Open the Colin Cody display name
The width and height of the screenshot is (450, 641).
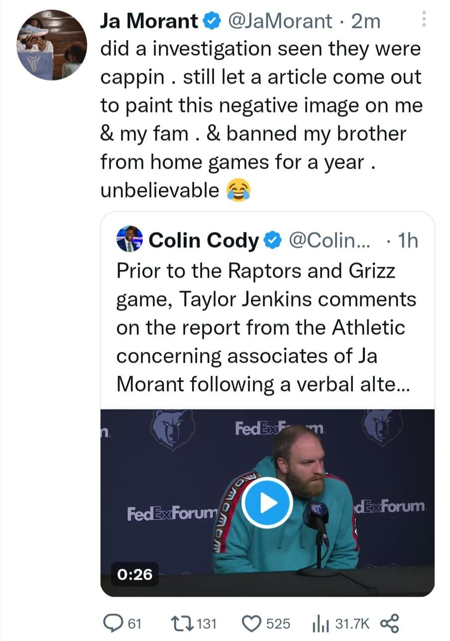(204, 240)
